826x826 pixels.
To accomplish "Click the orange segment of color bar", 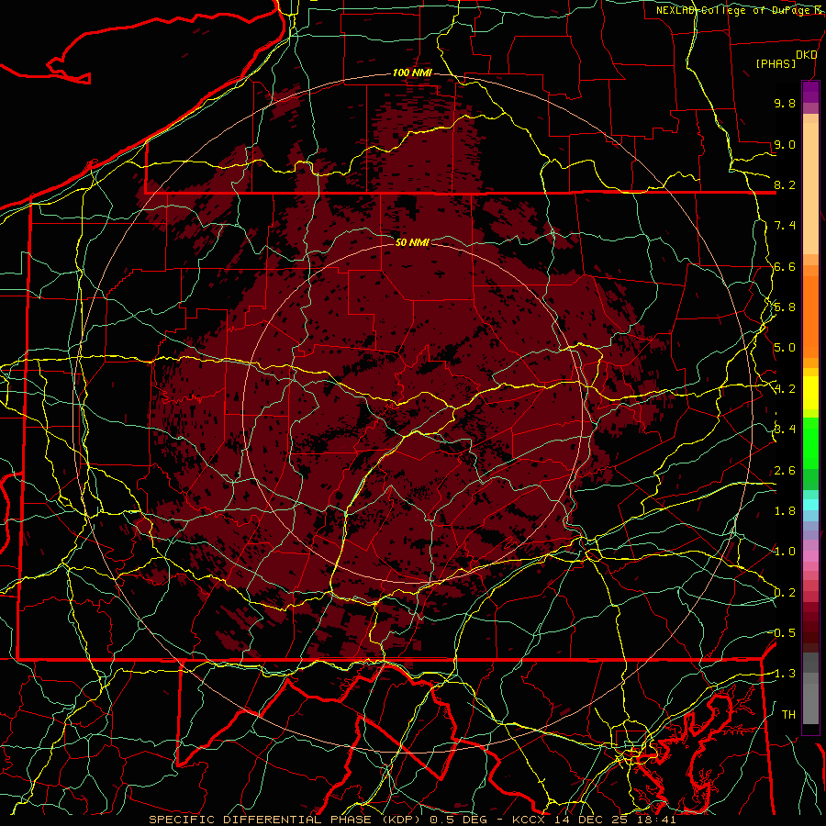I will click(810, 316).
